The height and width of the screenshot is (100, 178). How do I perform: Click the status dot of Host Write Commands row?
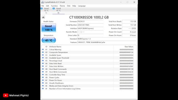coord(43,72)
